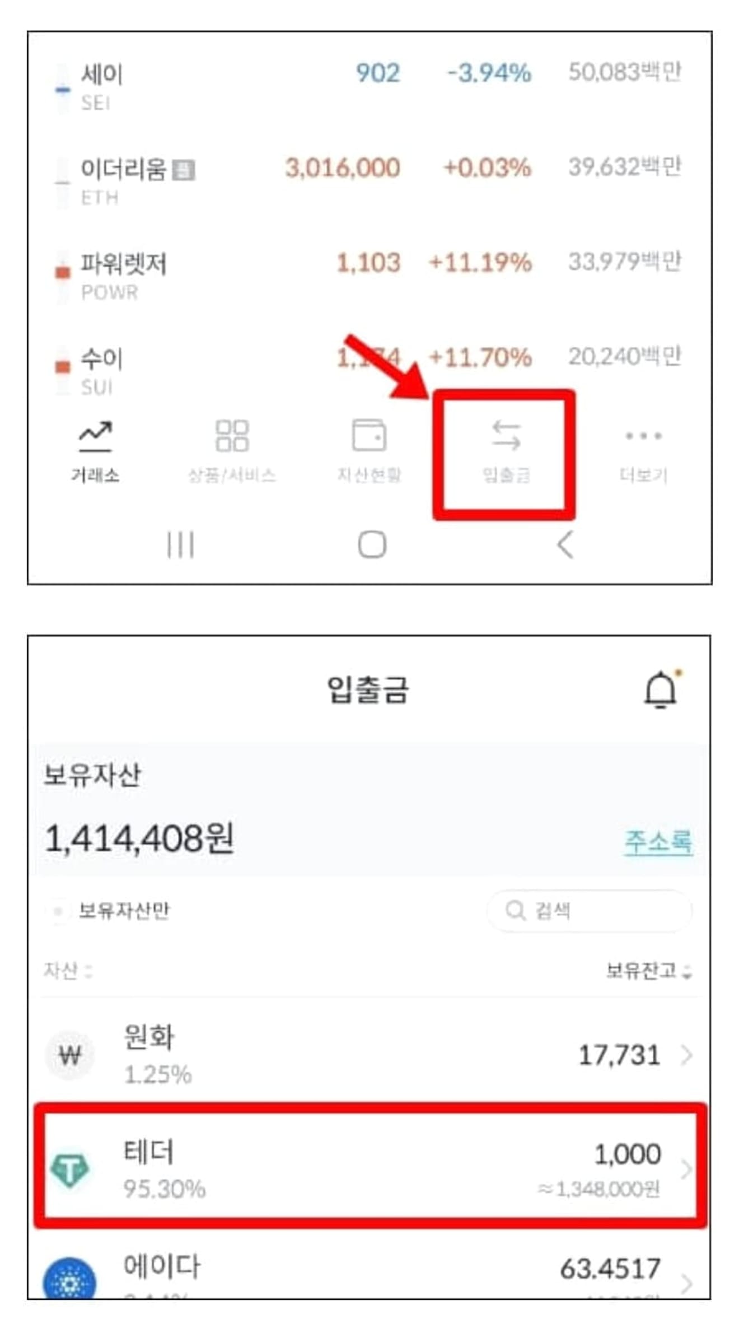
Task: Open the 주소록 address book link
Action: [658, 842]
